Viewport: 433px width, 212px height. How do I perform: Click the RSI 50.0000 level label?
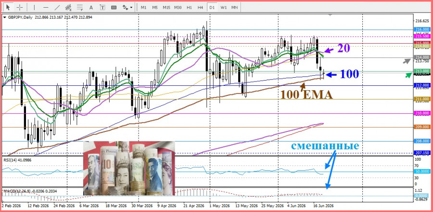(x=421, y=172)
